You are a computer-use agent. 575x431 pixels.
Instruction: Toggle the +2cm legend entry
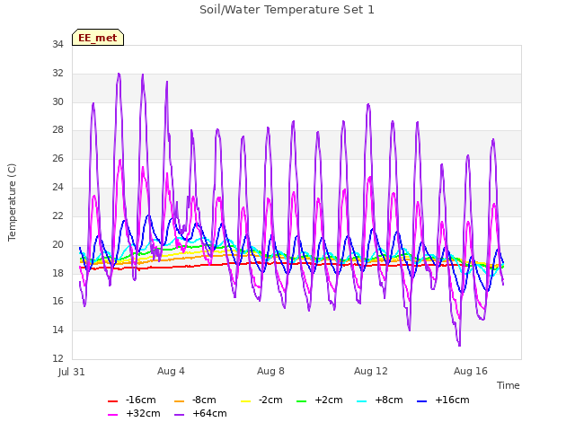tap(320, 400)
